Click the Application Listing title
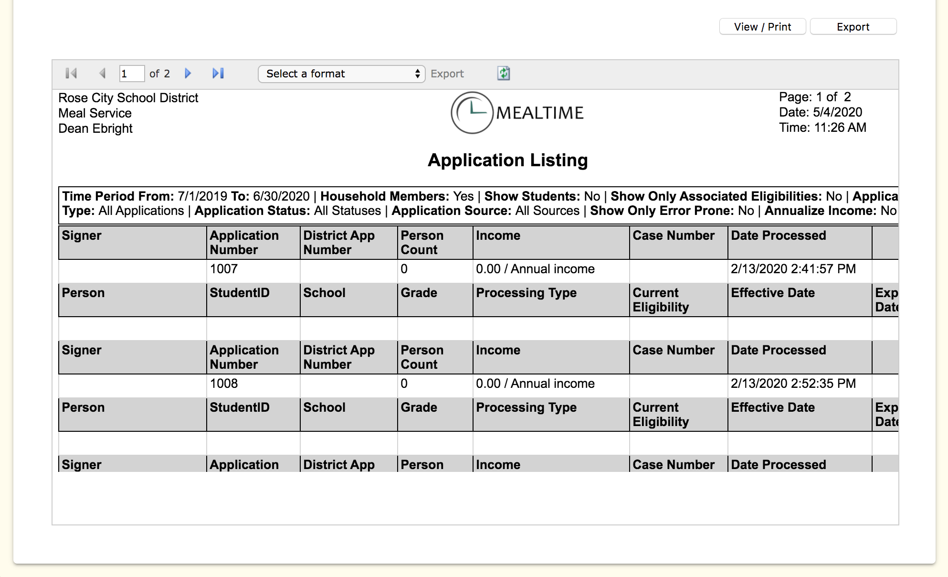This screenshot has width=948, height=577. pos(507,160)
